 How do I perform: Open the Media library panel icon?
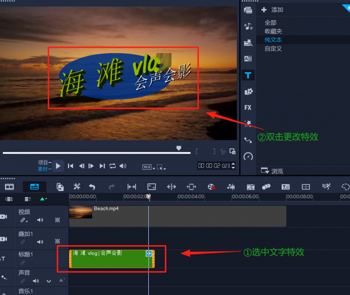248,10
